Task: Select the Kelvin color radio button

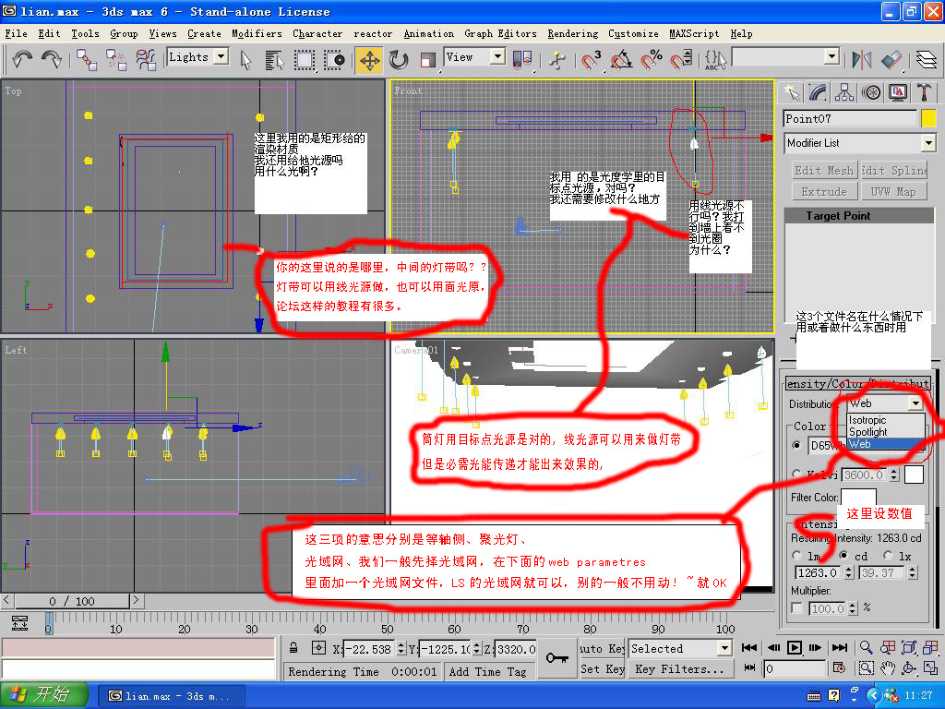Action: [x=796, y=474]
